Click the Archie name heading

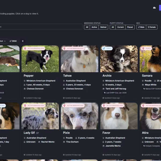[107, 76]
